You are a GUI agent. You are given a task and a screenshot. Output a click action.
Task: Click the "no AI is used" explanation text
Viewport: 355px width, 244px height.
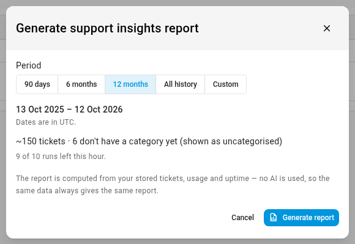coord(173,185)
